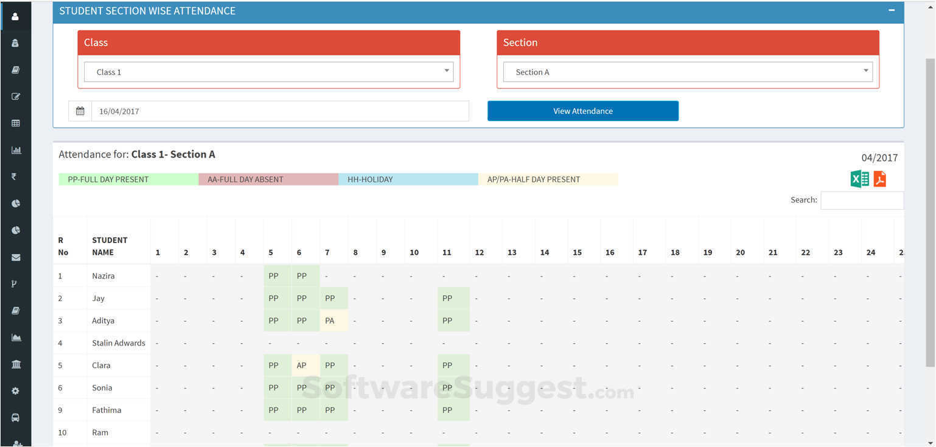This screenshot has height=447, width=936.
Task: Click the PP-FULL DAY PRESENT legend swatch
Action: pos(128,179)
